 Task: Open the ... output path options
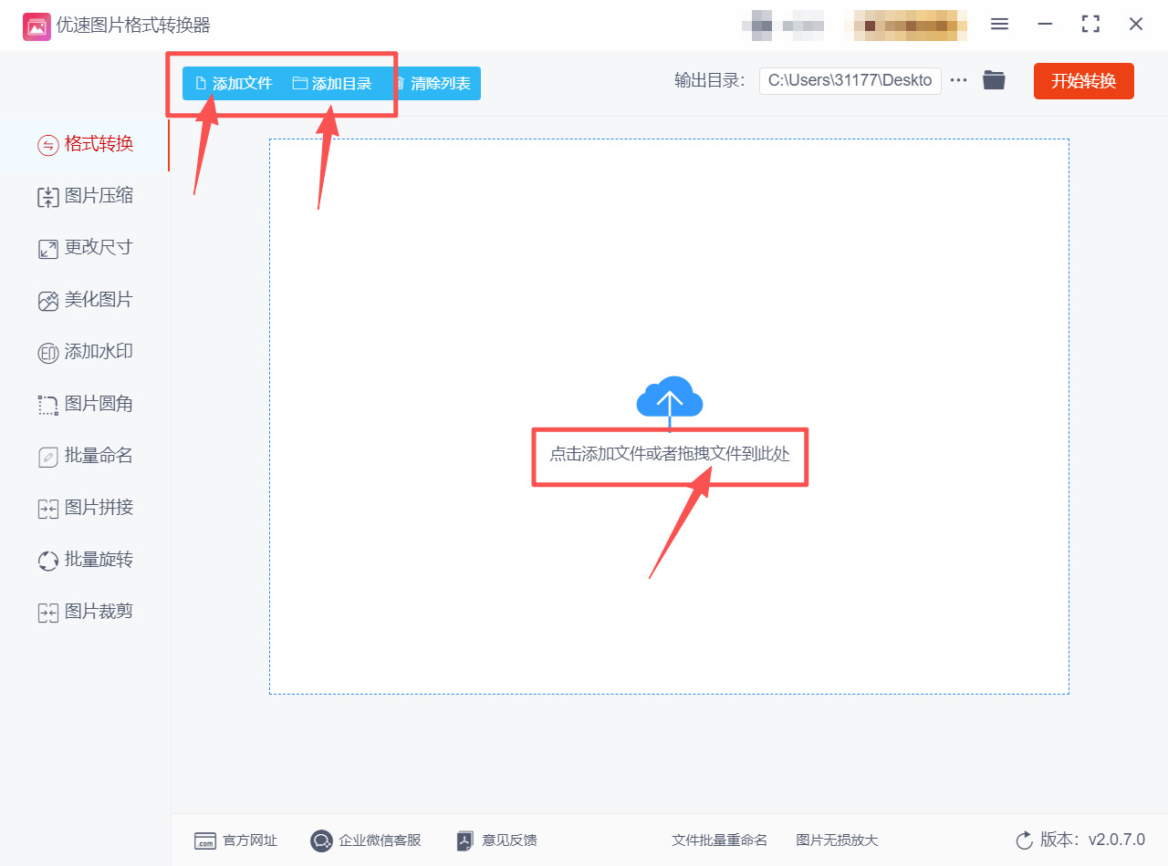(958, 80)
